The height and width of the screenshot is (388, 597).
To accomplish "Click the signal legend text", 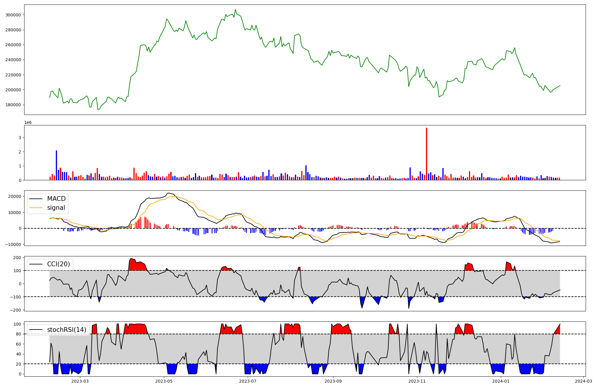I will coord(56,208).
